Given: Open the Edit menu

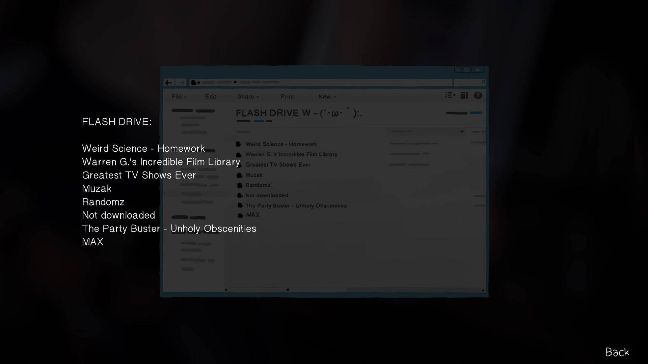Looking at the screenshot, I should 211,97.
